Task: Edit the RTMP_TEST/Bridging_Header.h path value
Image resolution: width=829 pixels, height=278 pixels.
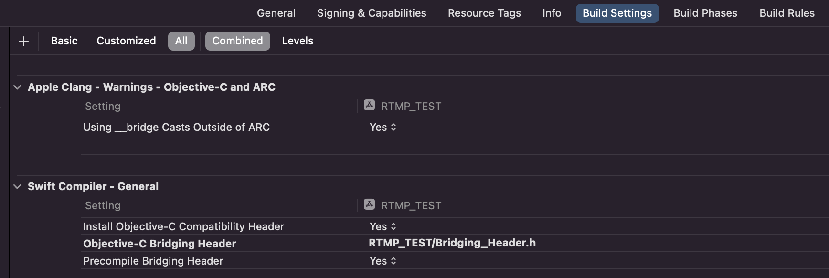Action: point(452,243)
